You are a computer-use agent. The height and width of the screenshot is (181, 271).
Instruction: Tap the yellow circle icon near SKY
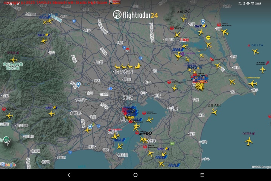(x=209, y=37)
